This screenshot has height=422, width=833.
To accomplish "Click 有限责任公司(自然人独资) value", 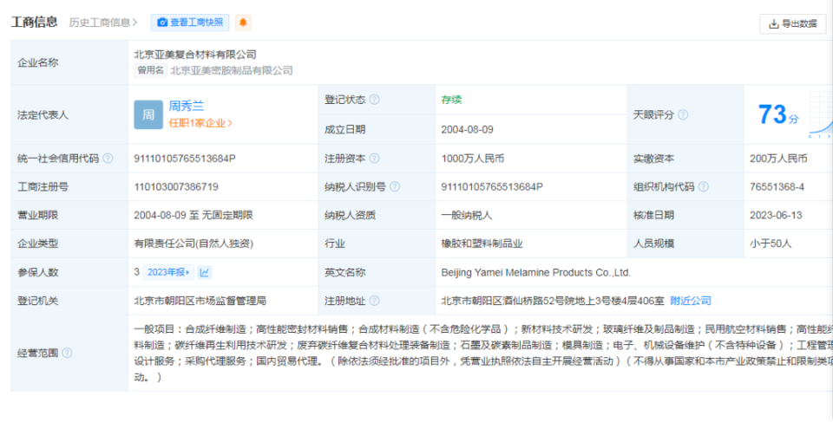I will pos(193,243).
